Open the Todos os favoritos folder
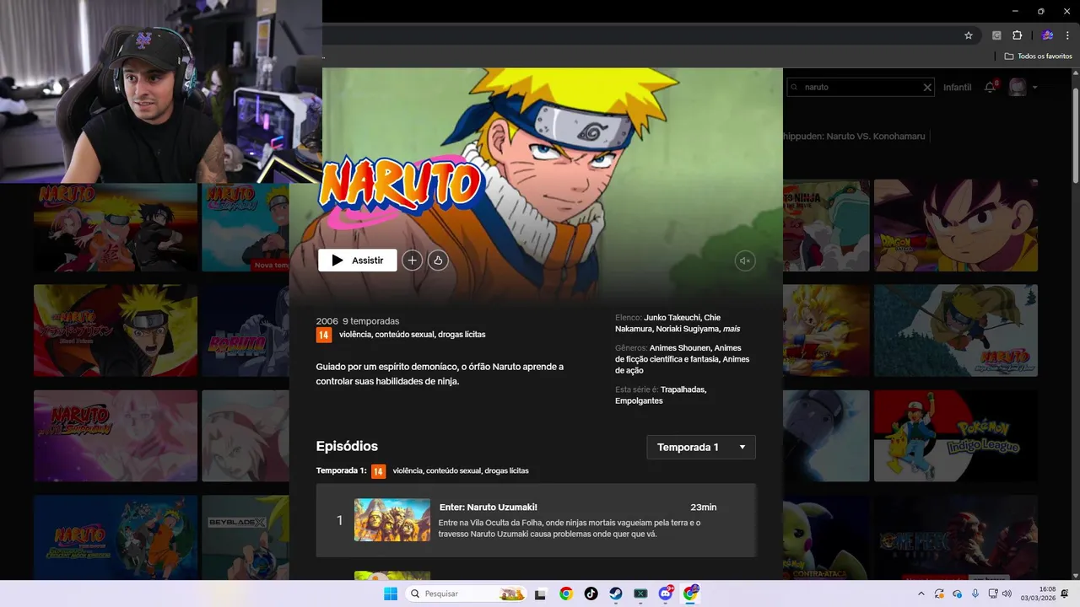Viewport: 1080px width, 607px height. (x=1038, y=56)
